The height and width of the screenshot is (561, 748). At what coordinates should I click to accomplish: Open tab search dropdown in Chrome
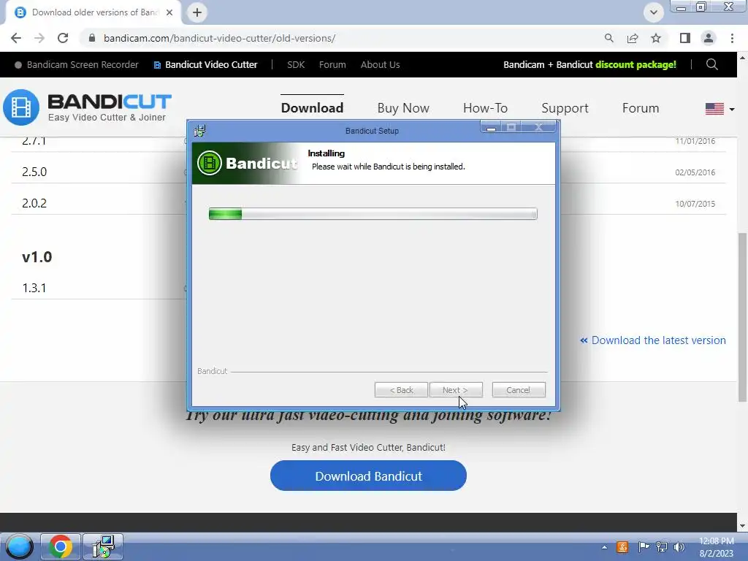coord(654,12)
